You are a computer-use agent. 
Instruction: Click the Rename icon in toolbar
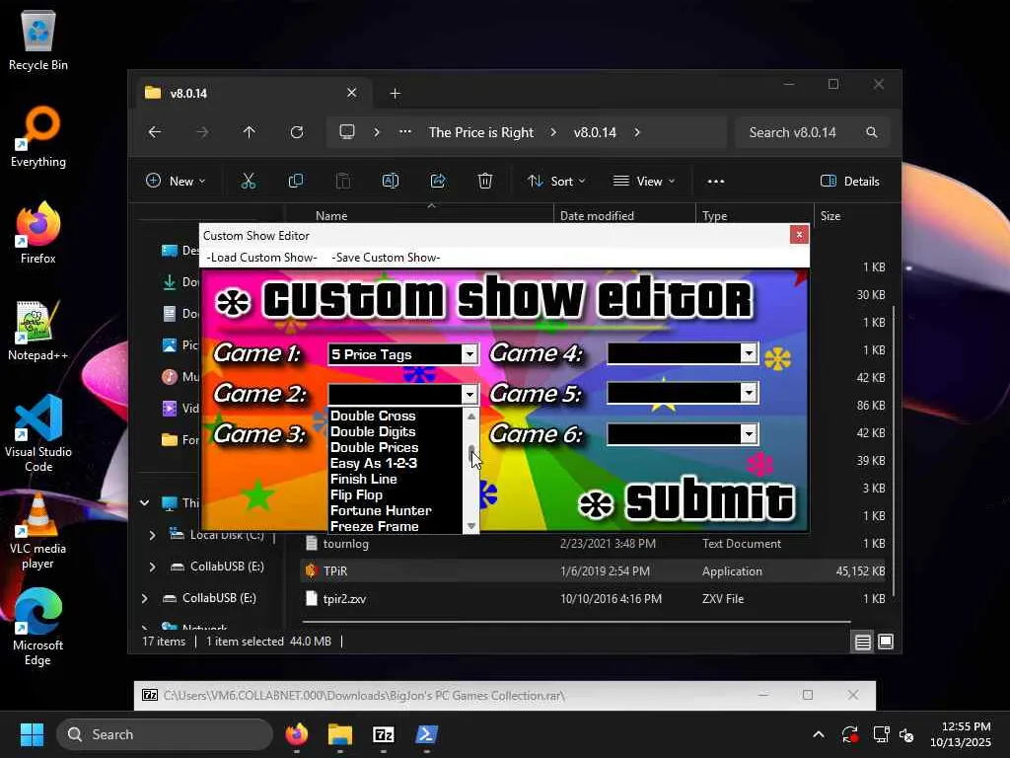[391, 182]
